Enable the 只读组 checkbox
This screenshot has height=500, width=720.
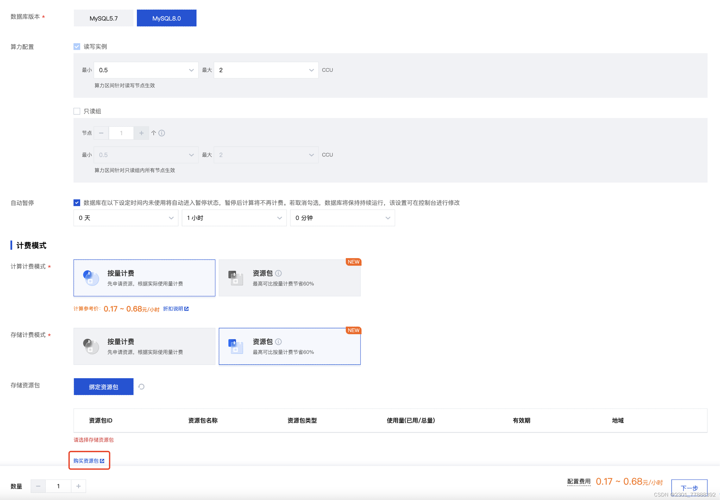pyautogui.click(x=77, y=111)
